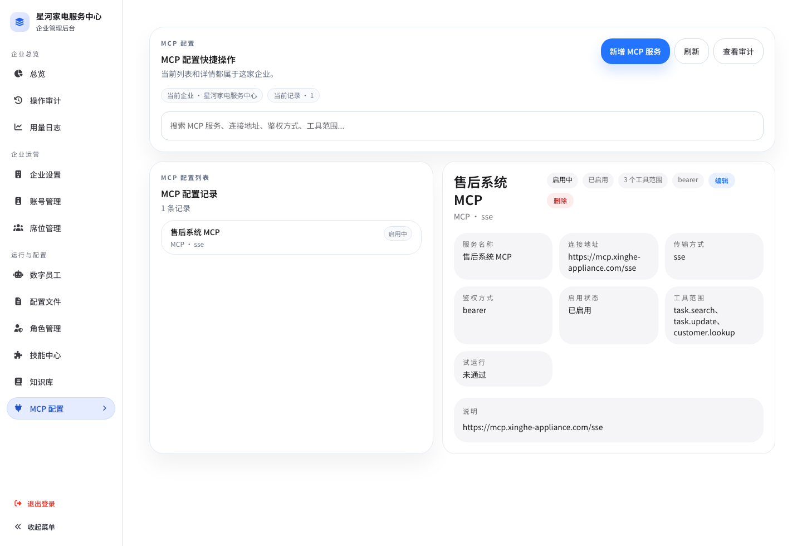Screen dimensions: 802x546
Task: Click the 连接地址 URL value
Action: tap(604, 262)
